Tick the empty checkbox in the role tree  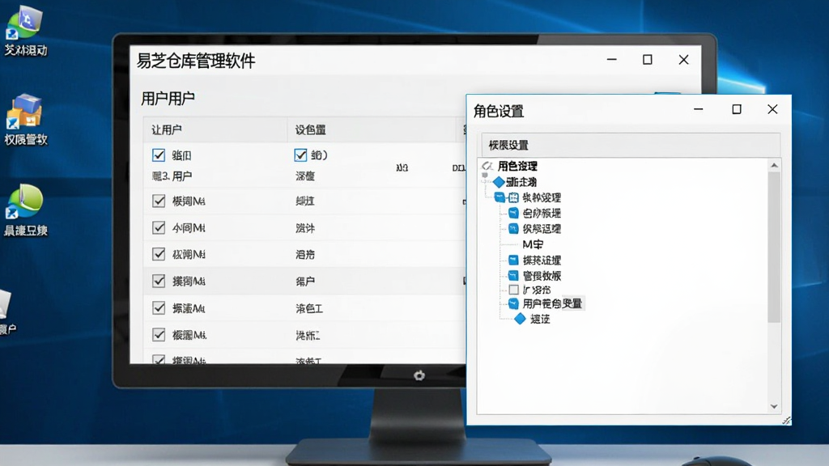tap(513, 290)
